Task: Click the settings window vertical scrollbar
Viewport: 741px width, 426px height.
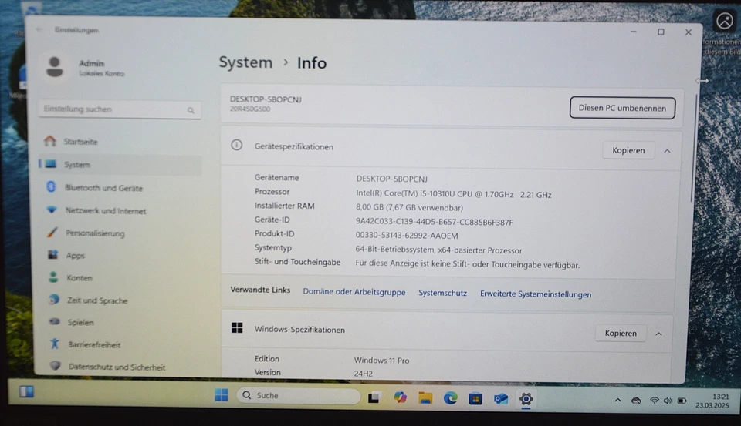Action: 694,148
